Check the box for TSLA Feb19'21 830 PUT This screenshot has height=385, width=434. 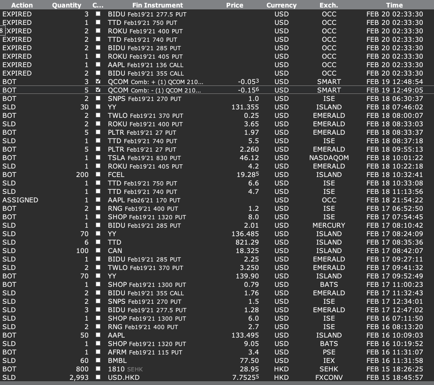click(98, 157)
